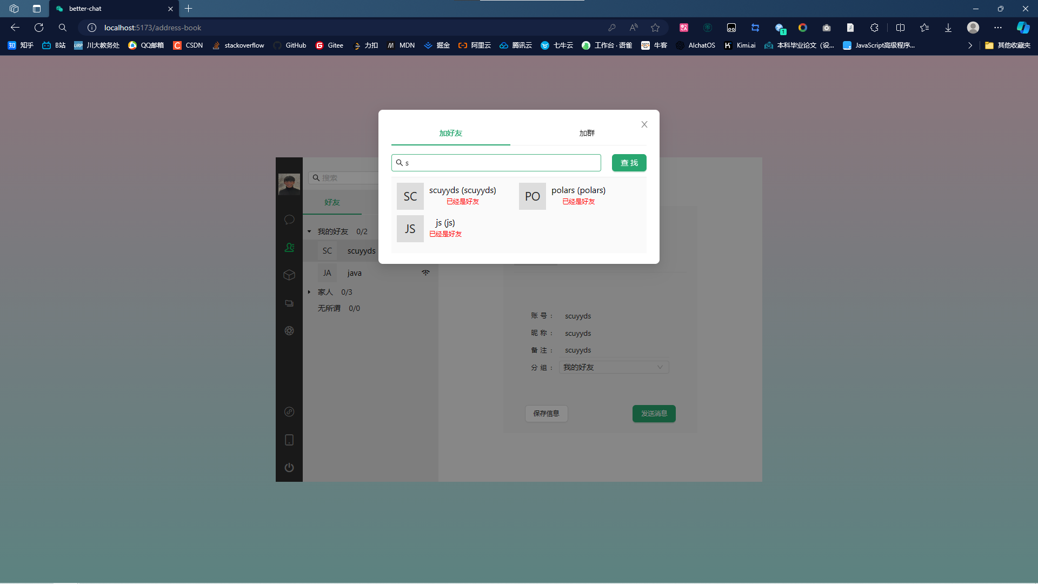Open the chat messages sidebar icon
Image resolution: width=1038 pixels, height=584 pixels.
289,220
